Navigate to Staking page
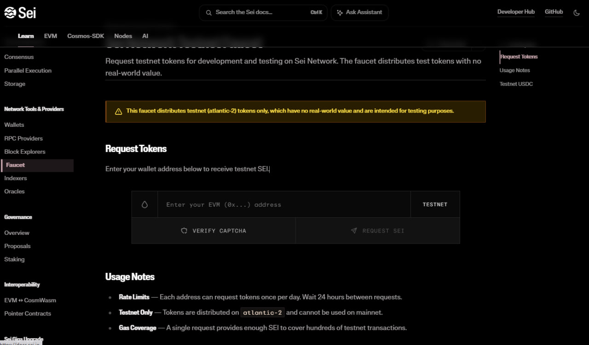Image resolution: width=589 pixels, height=345 pixels. coord(14,260)
